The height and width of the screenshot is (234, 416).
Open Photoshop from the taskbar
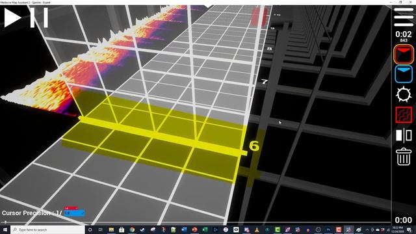coord(328,229)
